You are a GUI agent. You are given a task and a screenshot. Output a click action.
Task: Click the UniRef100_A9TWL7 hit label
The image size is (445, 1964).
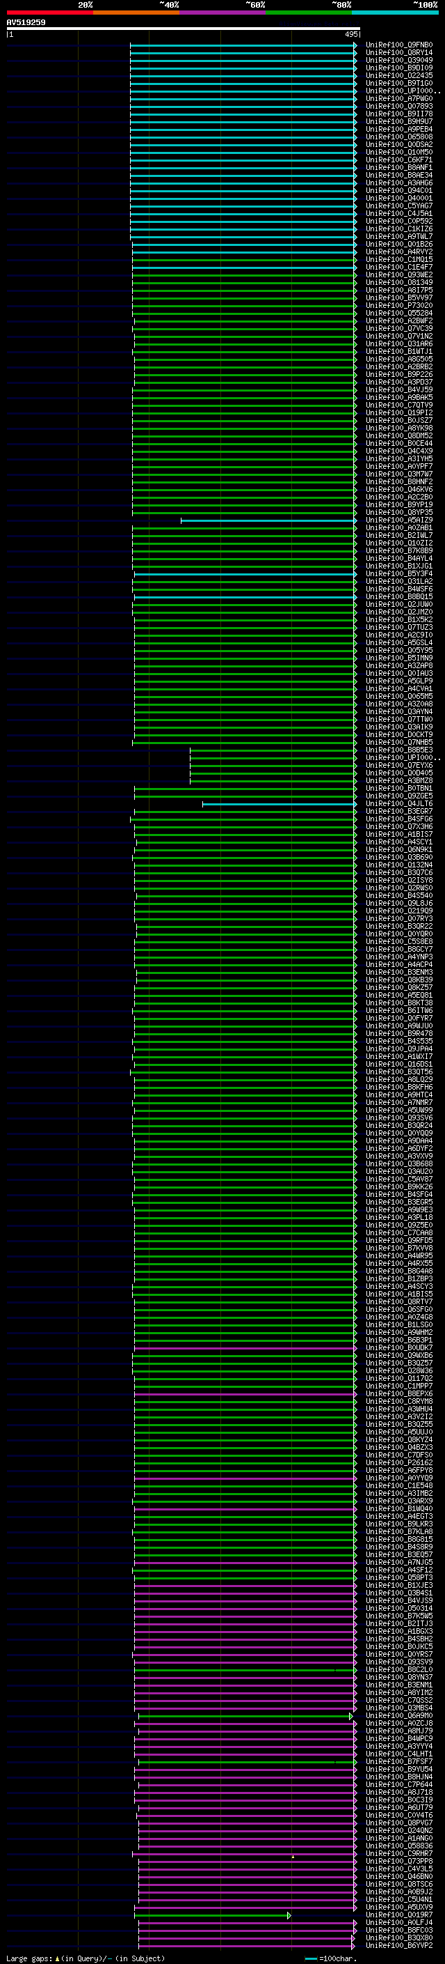(399, 236)
